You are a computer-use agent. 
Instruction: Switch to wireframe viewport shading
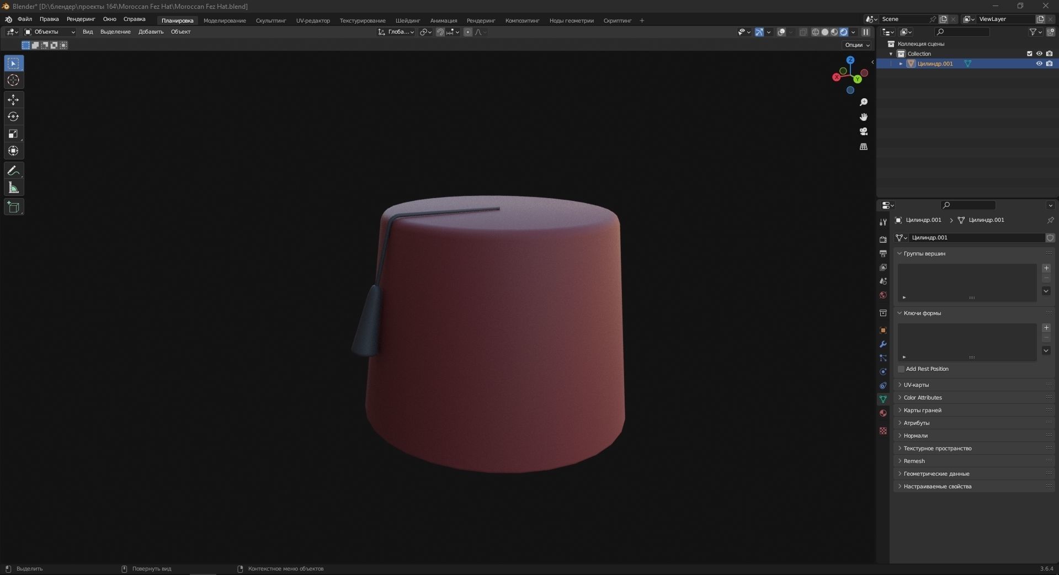(x=815, y=32)
